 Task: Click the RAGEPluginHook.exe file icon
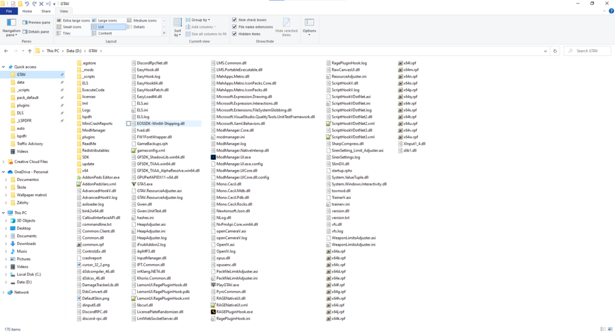pyautogui.click(x=213, y=312)
